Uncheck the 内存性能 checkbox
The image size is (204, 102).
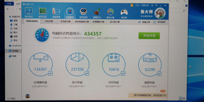(x=123, y=73)
